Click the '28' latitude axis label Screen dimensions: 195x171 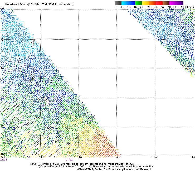[2, 39]
